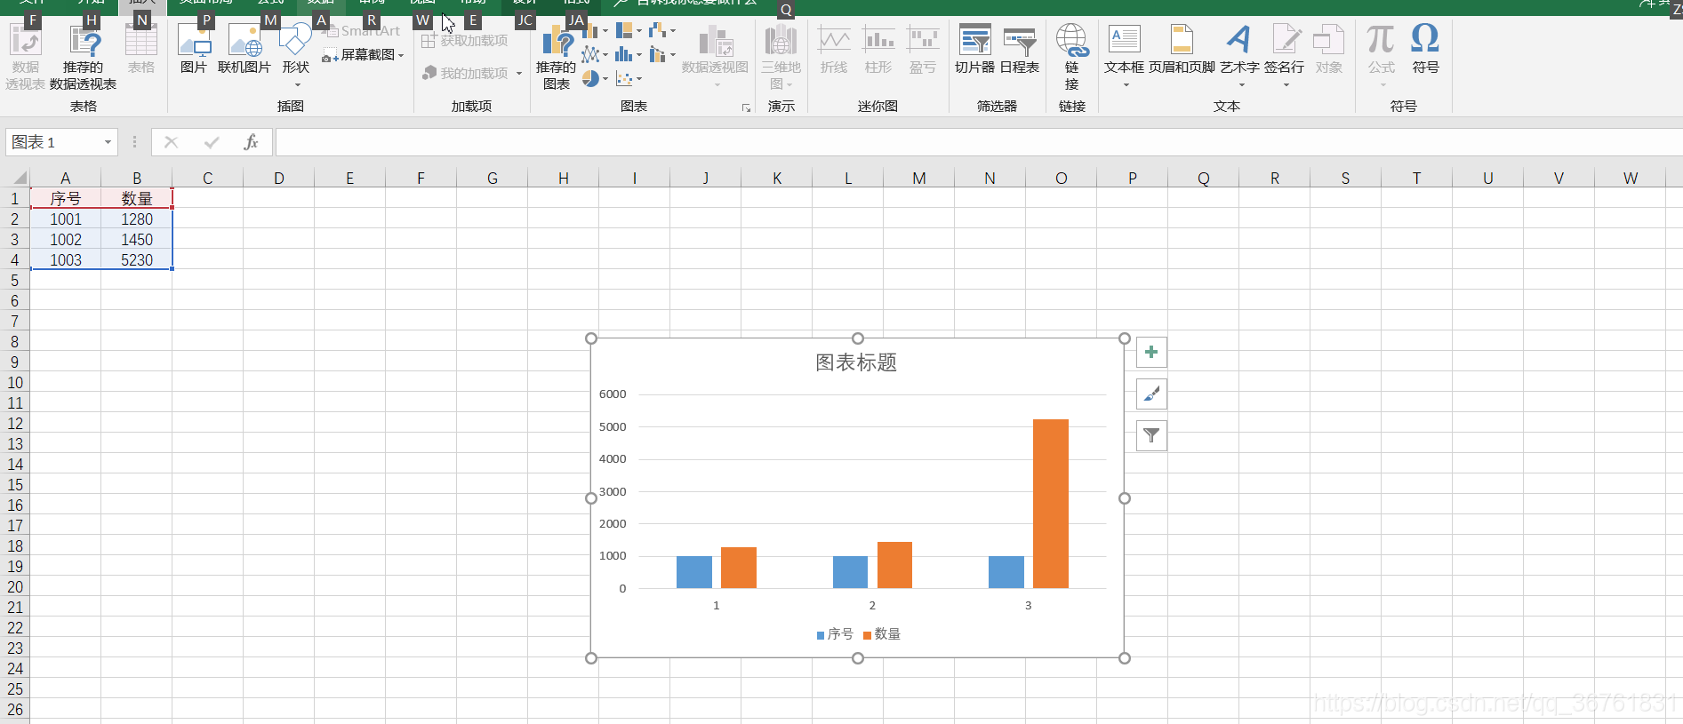Select column A header
This screenshot has height=724, width=1683.
tap(65, 178)
